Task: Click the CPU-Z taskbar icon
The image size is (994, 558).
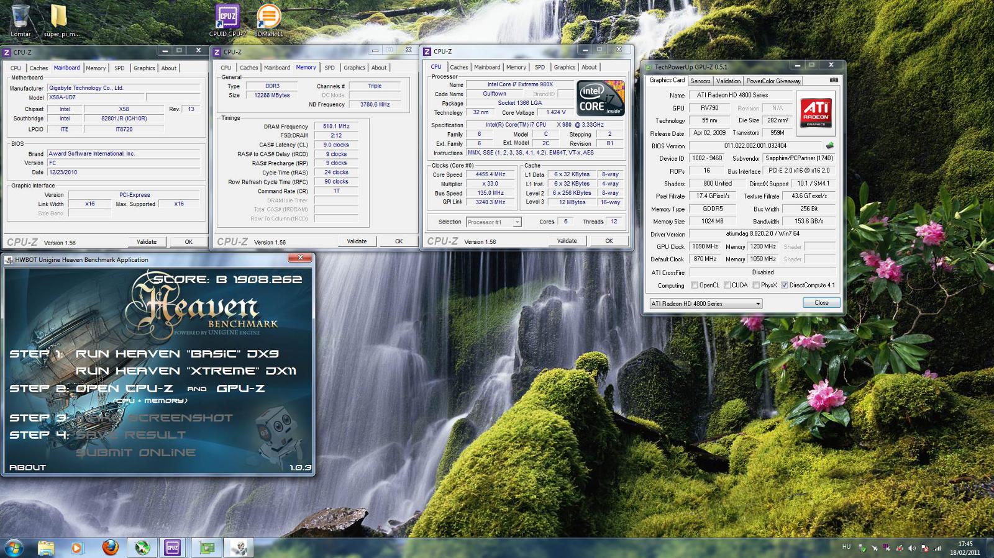Action: tap(172, 547)
